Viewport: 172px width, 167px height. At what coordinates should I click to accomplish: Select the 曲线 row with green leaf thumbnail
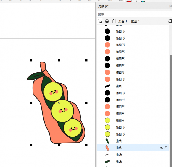click(133, 161)
